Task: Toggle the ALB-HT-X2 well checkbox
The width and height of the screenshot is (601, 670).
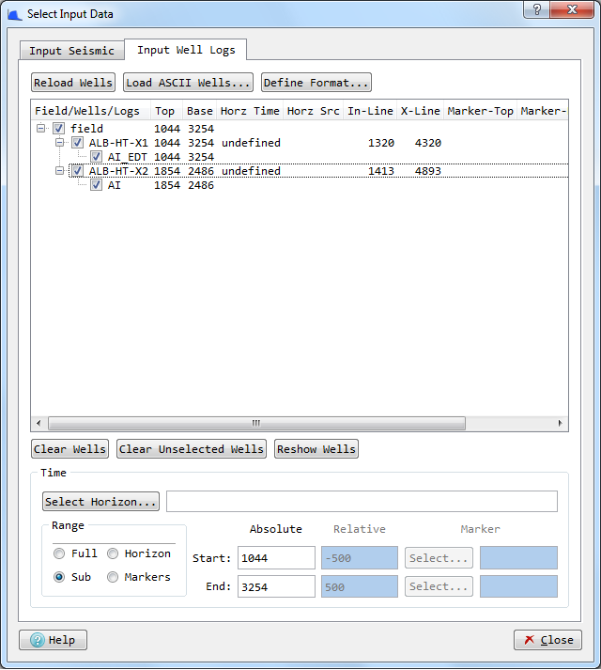Action: (x=77, y=171)
